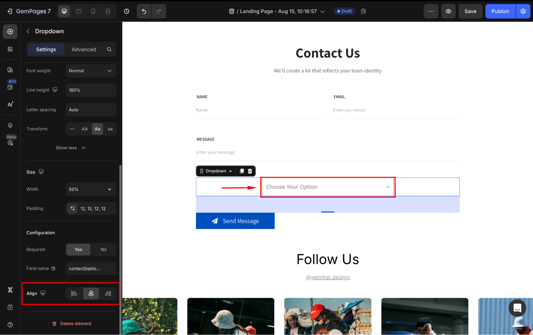533x335 pixels.
Task: Click the undo arrow icon
Action: (x=144, y=11)
